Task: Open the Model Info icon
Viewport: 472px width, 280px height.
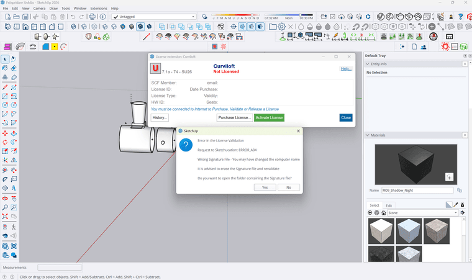Action: [102, 17]
